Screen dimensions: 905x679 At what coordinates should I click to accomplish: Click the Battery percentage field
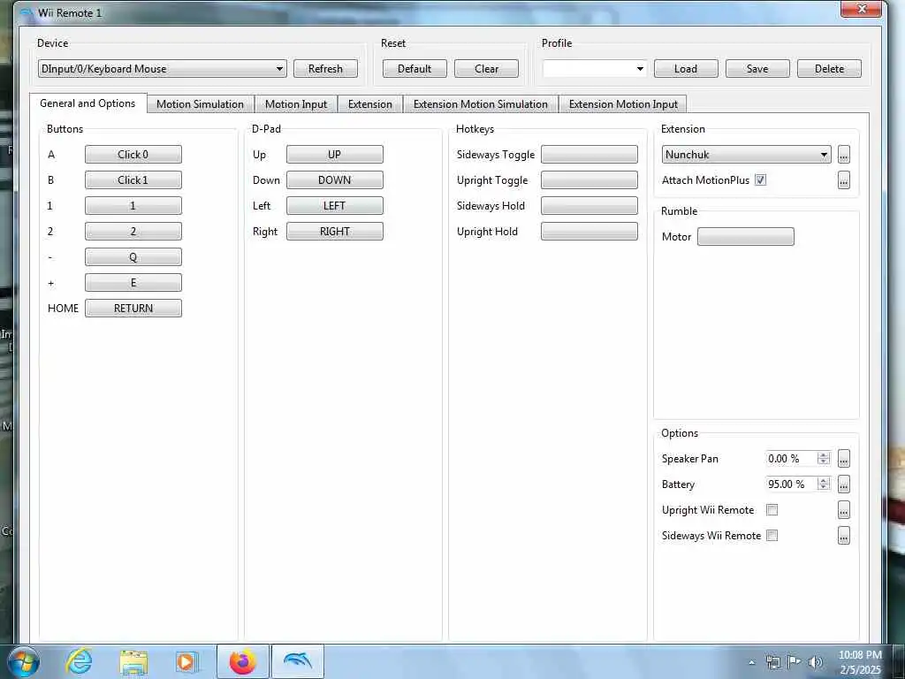791,484
